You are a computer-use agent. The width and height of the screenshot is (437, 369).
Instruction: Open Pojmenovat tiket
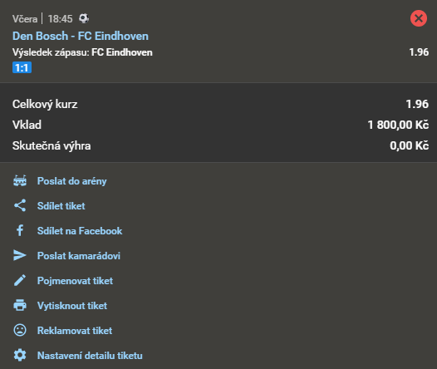tap(75, 281)
